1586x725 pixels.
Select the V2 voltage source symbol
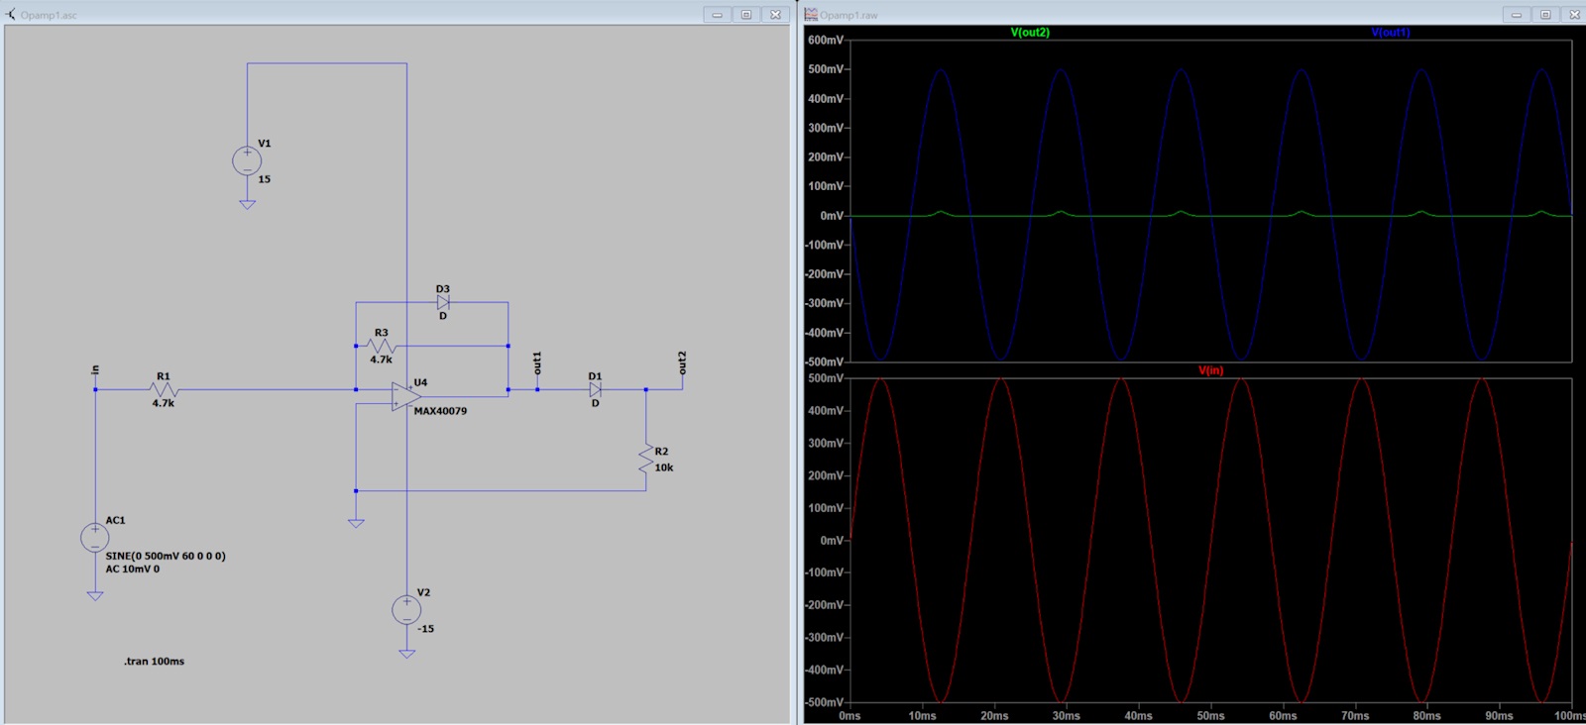(x=406, y=610)
